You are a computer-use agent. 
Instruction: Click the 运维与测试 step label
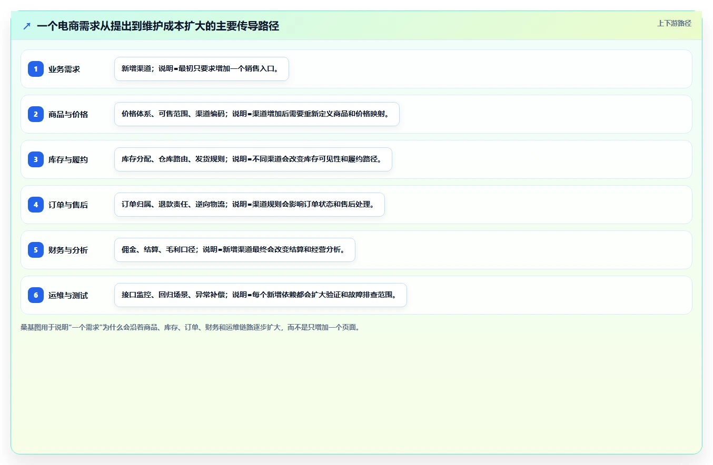pyautogui.click(x=68, y=295)
